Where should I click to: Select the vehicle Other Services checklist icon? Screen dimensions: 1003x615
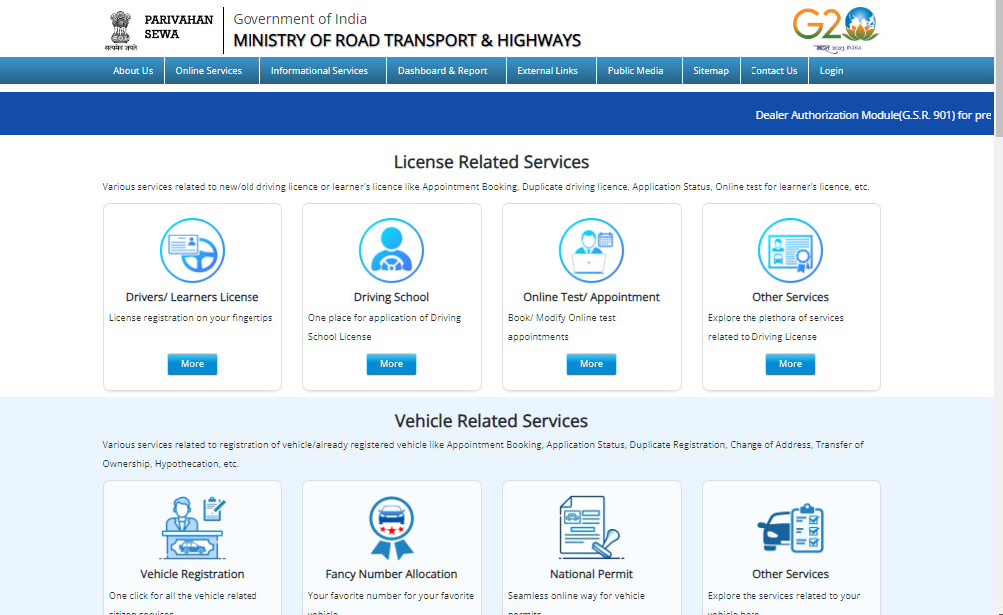[x=790, y=528]
